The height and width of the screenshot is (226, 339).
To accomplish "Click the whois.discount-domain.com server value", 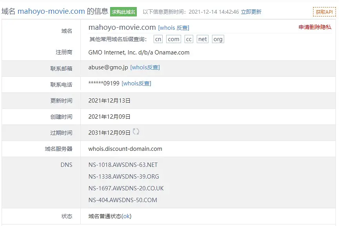I will coord(125,149).
